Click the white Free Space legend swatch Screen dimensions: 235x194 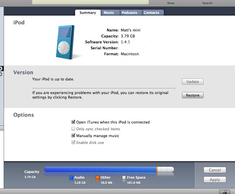pyautogui.click(x=124, y=178)
